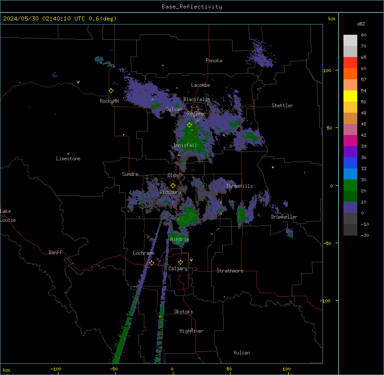Click the yellow station marker near Olds
The height and width of the screenshot is (375, 384).
(x=173, y=186)
